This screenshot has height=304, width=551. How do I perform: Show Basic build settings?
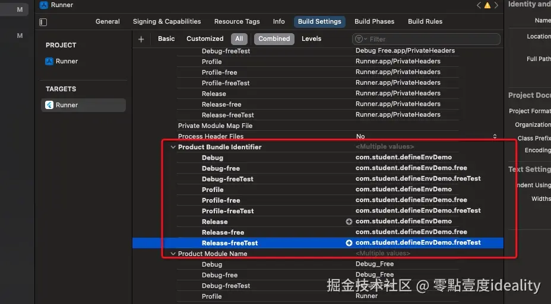pyautogui.click(x=166, y=39)
